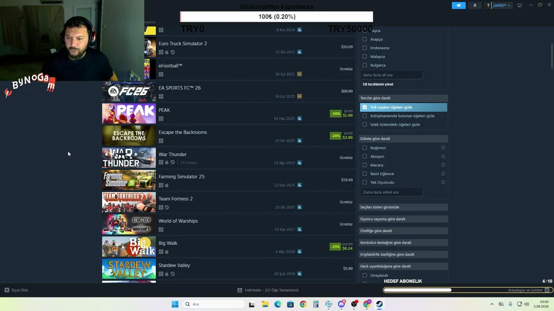Exclude the Aksiyon tag with minus icon
Screen dimensions: 554x311
coord(443,156)
